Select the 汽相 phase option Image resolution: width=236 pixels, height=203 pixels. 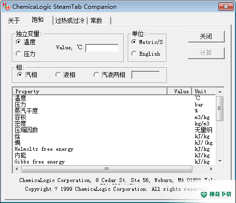(27, 75)
